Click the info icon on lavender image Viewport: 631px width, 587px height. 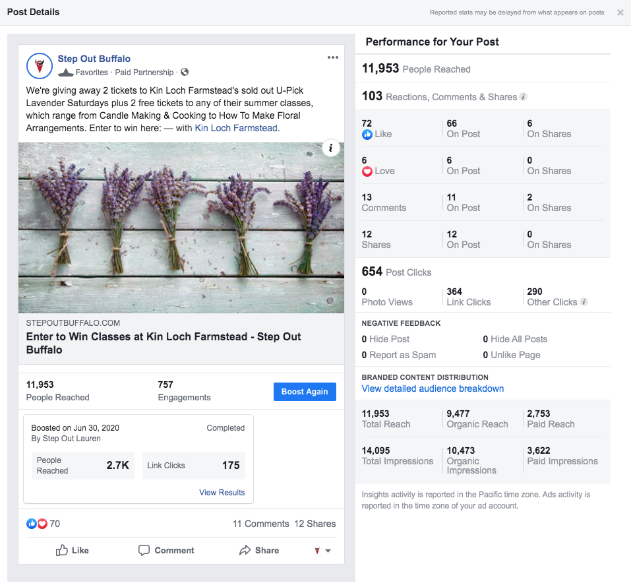coord(331,148)
